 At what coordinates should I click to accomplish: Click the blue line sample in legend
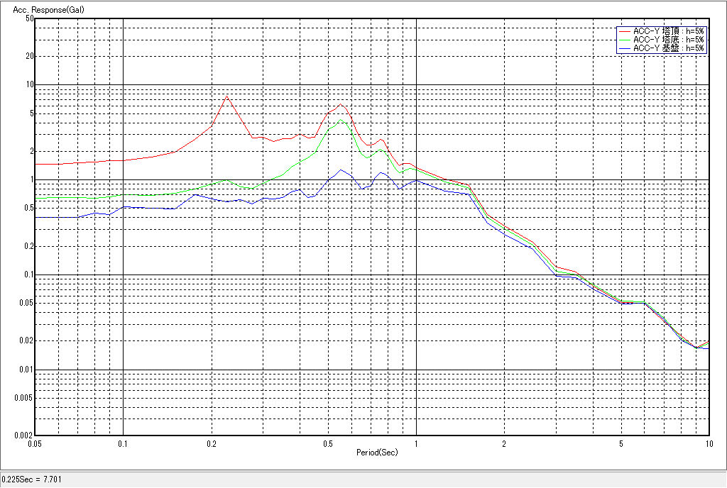(625, 48)
